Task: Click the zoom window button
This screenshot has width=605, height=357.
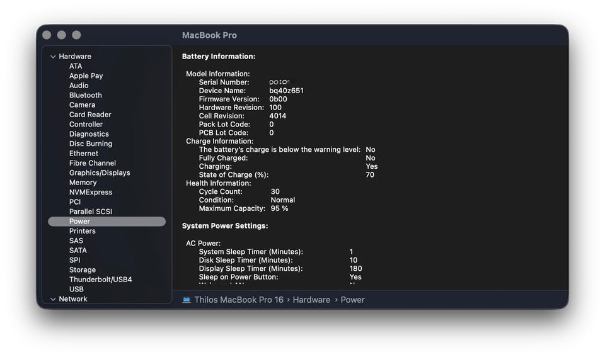Action: coord(76,35)
